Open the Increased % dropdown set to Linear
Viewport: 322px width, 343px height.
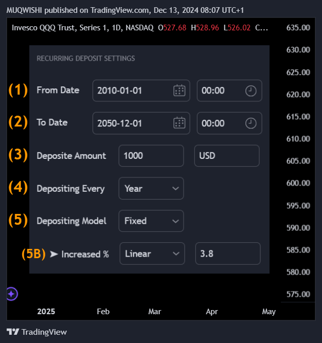152,254
